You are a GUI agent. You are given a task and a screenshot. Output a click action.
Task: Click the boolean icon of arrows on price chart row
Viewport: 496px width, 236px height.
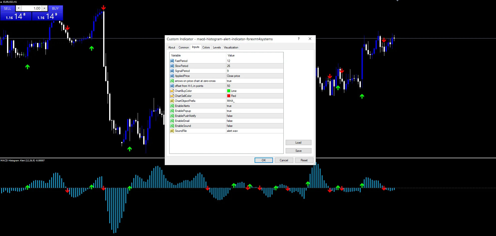click(172, 81)
